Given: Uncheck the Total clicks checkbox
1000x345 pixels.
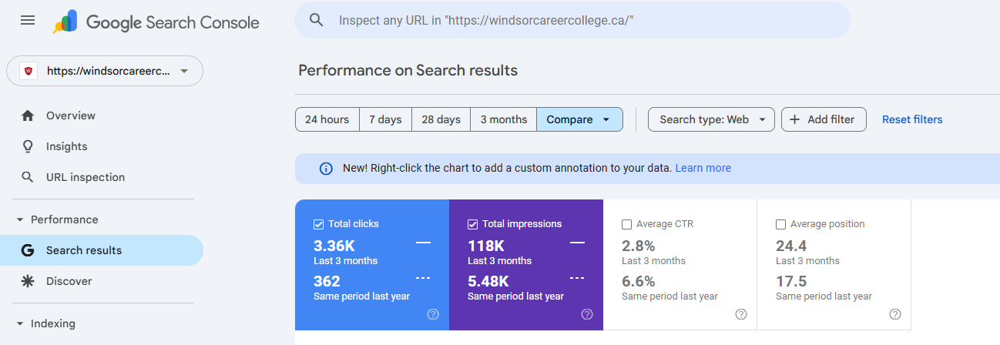Looking at the screenshot, I should (318, 224).
